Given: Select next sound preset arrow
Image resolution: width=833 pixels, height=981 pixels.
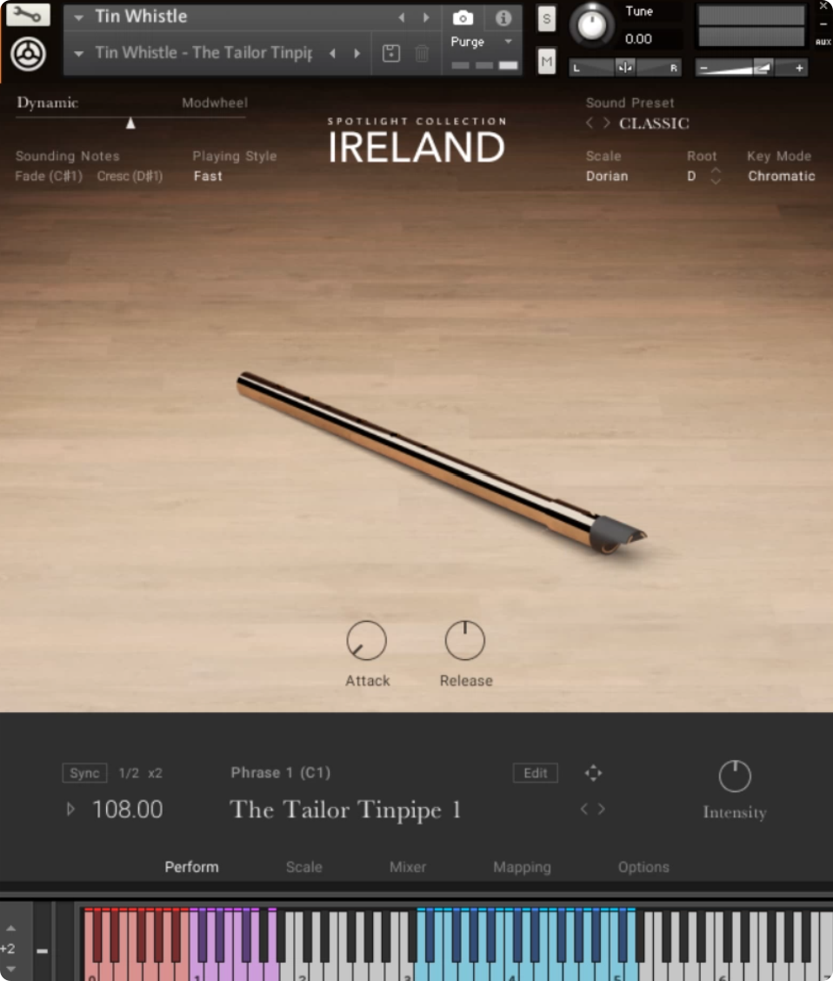Looking at the screenshot, I should pos(607,123).
